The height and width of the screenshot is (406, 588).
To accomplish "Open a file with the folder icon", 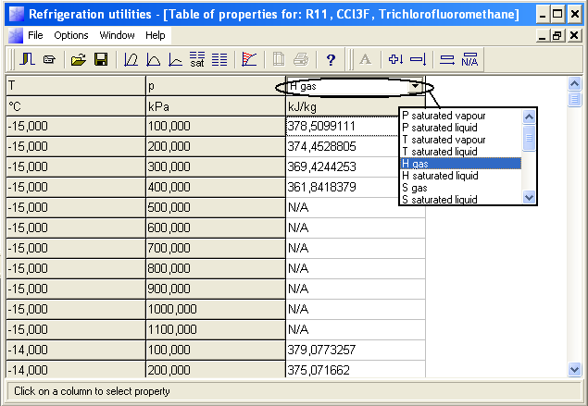I will (x=79, y=59).
